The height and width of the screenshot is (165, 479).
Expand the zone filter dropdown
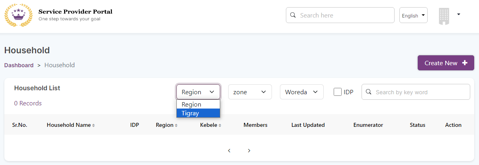click(250, 92)
